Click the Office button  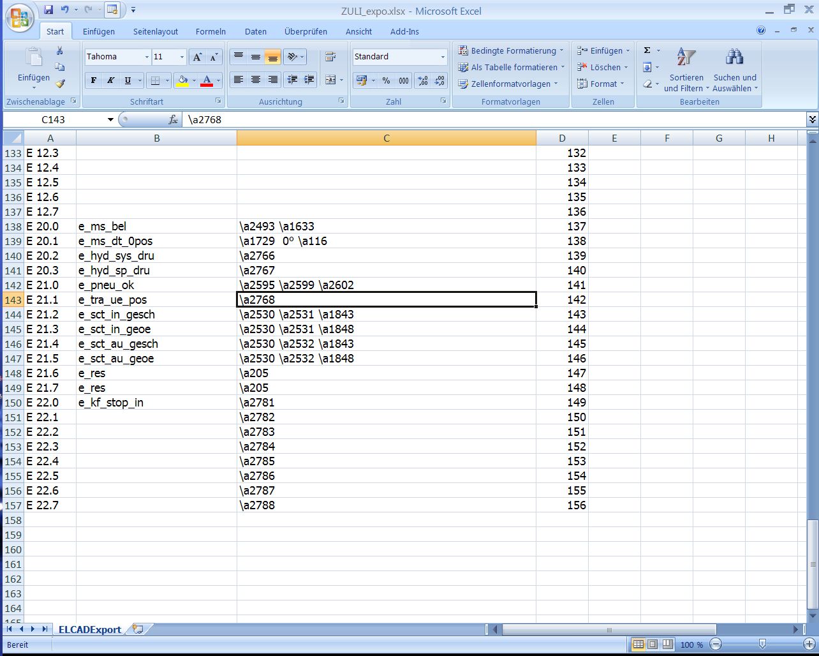point(19,19)
